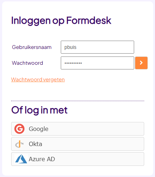155x177 pixels.
Task: Place cursor on the masked password dots
Action: 73,63
